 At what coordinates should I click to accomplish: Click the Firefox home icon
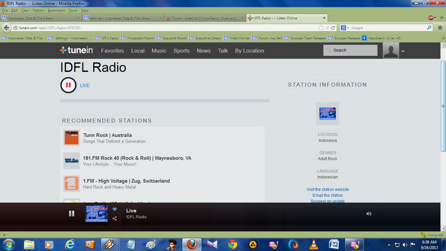[x=440, y=28]
